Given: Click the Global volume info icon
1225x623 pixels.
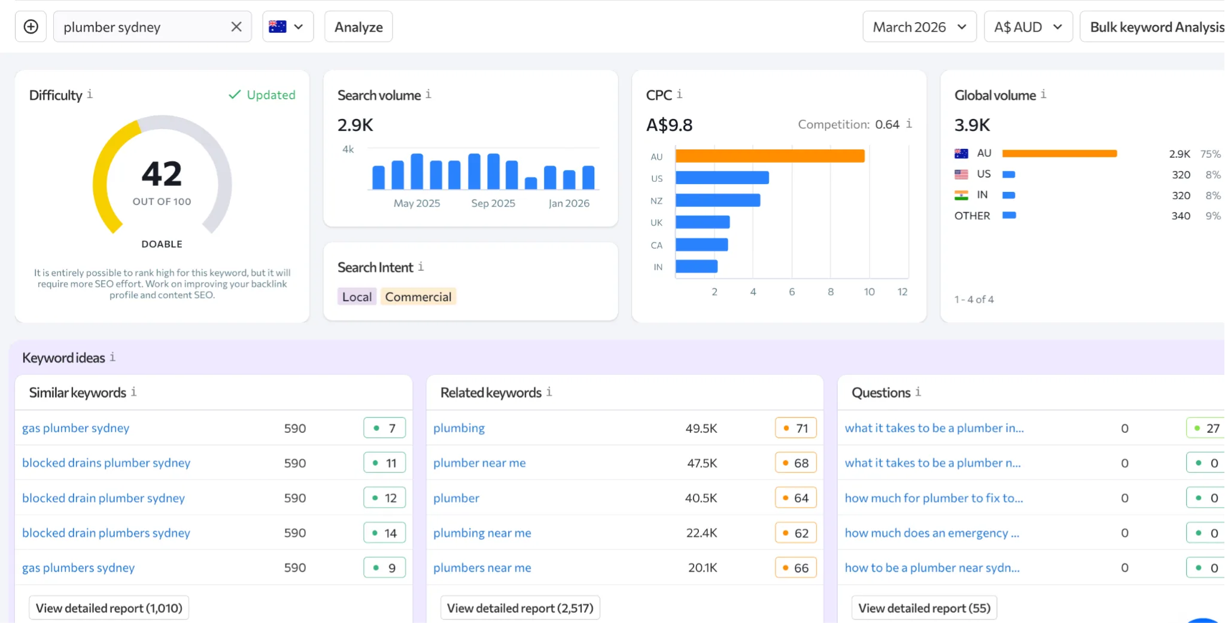Looking at the screenshot, I should click(1044, 94).
